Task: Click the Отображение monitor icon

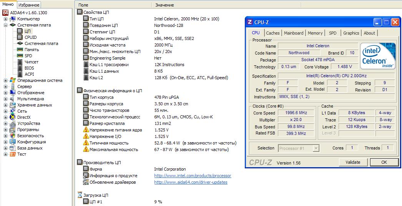Action: pos(13,93)
